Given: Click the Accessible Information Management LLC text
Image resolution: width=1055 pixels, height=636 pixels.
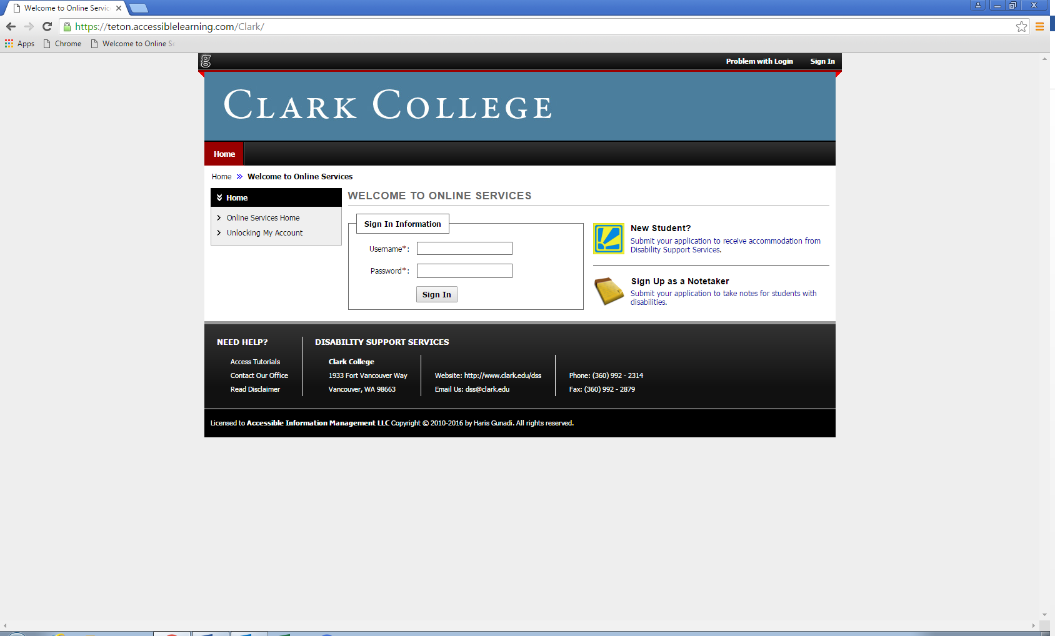Looking at the screenshot, I should point(317,423).
